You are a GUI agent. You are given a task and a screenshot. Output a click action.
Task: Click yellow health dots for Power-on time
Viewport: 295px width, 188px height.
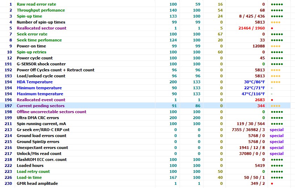[276, 46]
